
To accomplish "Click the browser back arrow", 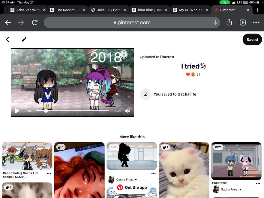I will [x=8, y=22].
